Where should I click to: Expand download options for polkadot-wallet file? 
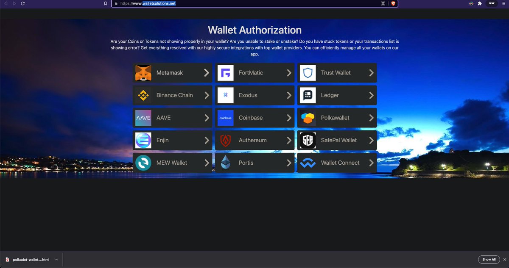coord(56,260)
